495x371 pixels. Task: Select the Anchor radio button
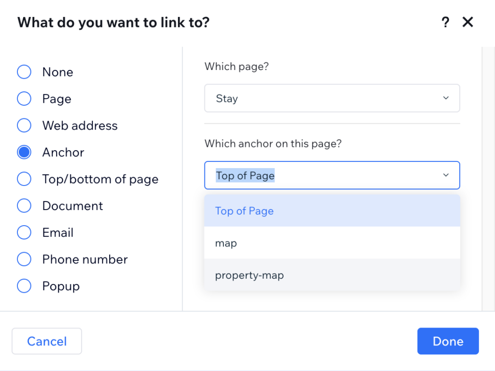24,153
